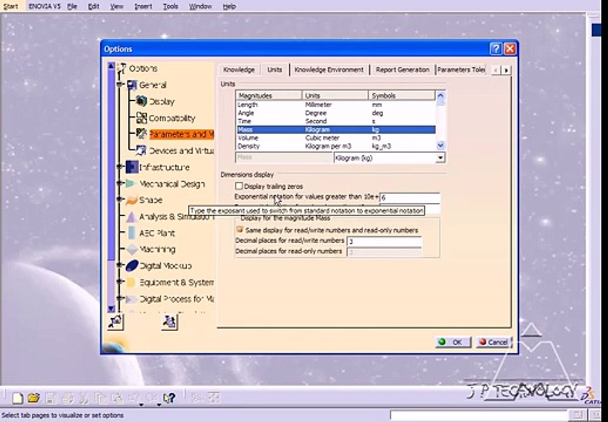Expand the Shape tree node
This screenshot has width=608, height=422.
(x=120, y=200)
